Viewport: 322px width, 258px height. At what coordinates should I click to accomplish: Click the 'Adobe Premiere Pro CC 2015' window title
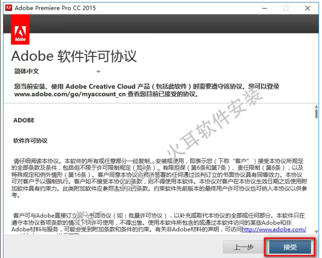click(55, 8)
